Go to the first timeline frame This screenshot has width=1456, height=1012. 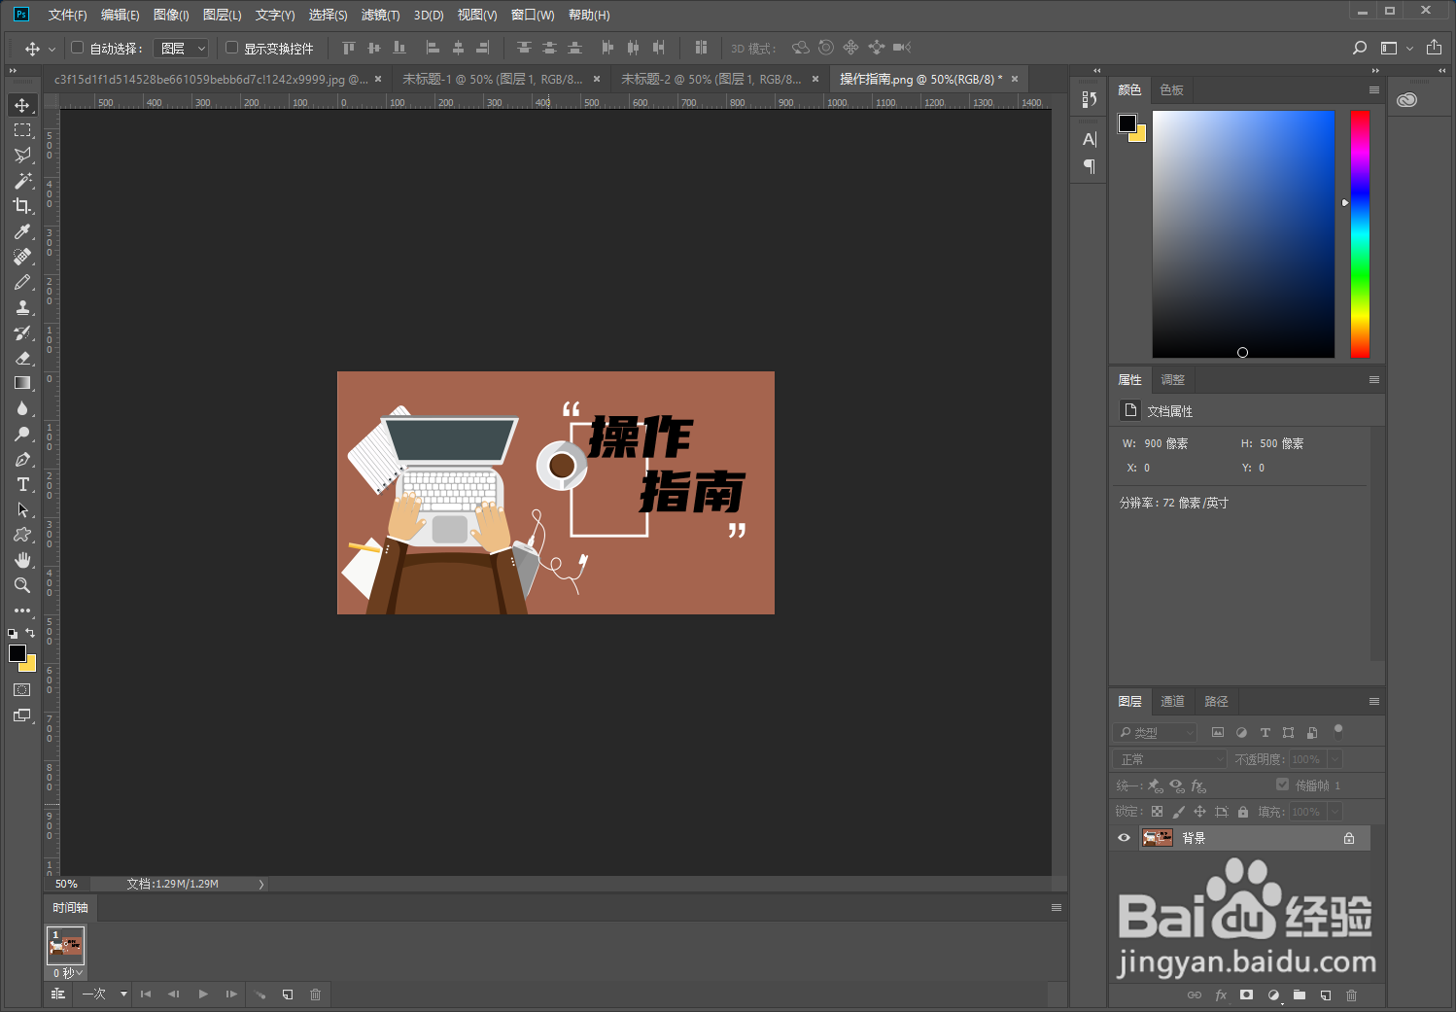(x=146, y=994)
